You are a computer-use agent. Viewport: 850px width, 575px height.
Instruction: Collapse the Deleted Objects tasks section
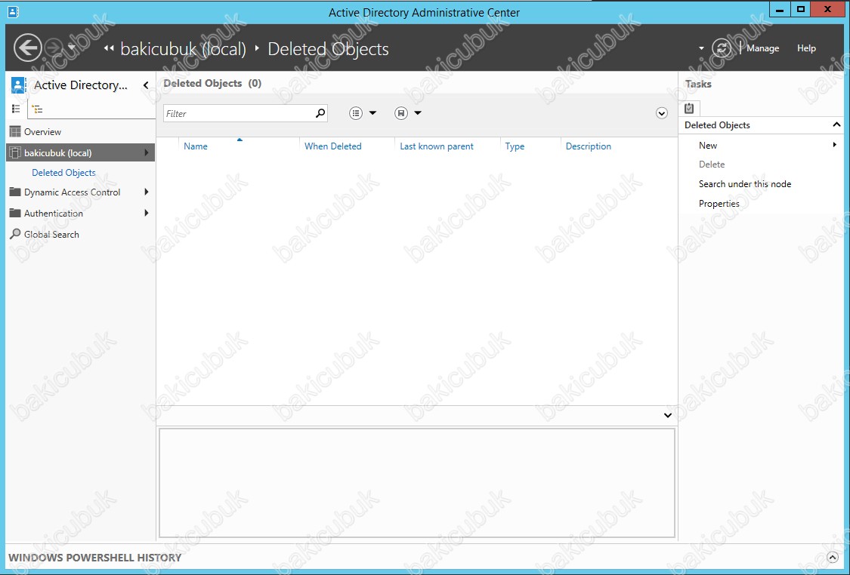[x=836, y=125]
